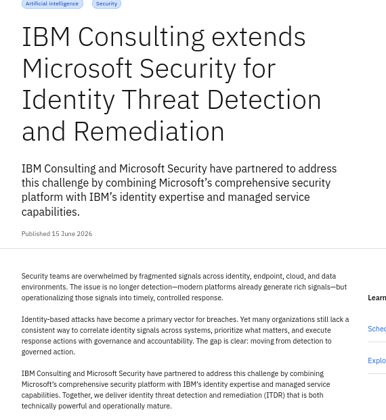Click body paragraph mentioning '(ITDR)'
The image size is (386, 420).
(x=175, y=390)
